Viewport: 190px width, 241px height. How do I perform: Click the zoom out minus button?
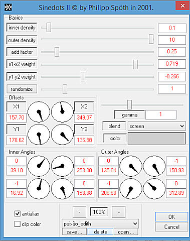coord(79,212)
